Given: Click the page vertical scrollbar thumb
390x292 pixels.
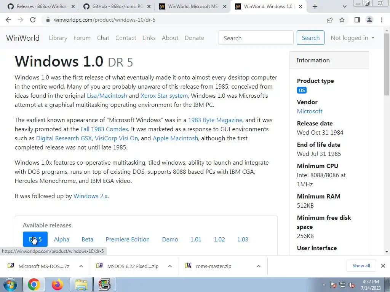Looking at the screenshot, I should 387,64.
